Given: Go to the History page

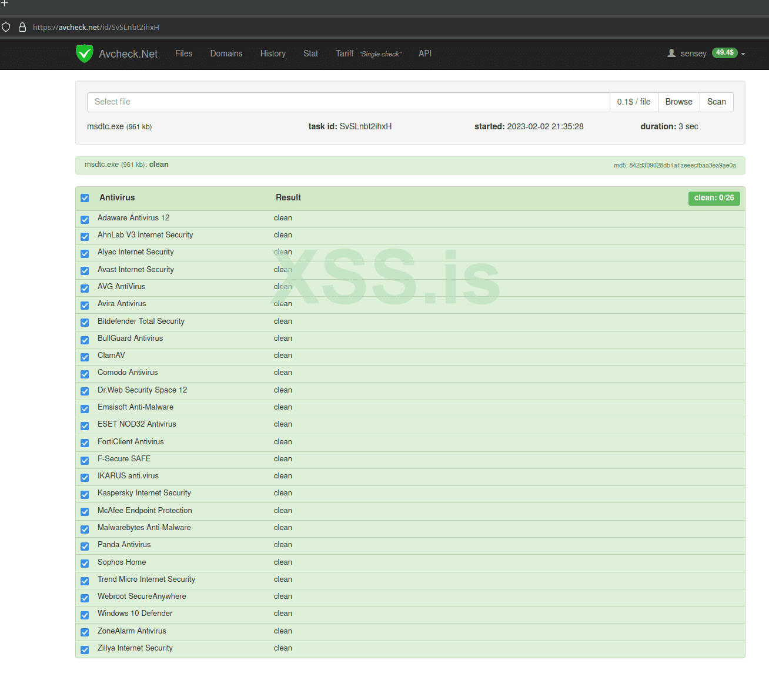Looking at the screenshot, I should [273, 53].
